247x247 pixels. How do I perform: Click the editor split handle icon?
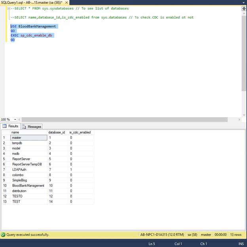244,8
